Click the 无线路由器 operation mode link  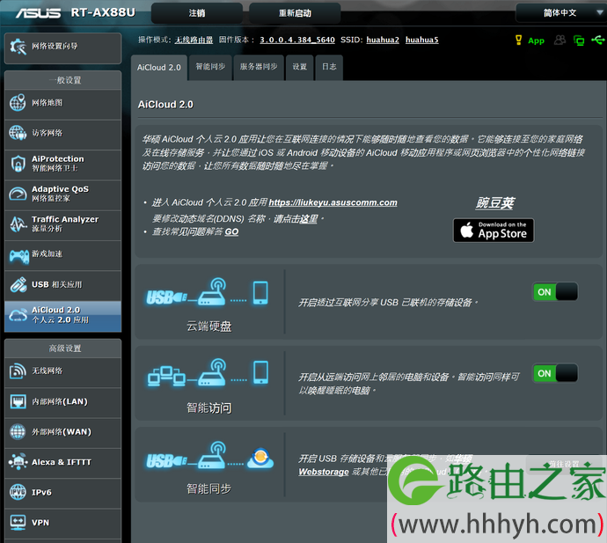click(x=194, y=40)
